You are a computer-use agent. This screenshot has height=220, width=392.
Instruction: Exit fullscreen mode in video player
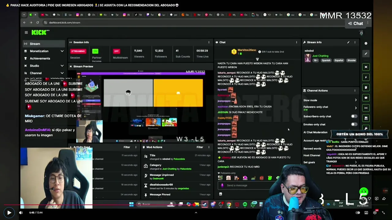click(x=383, y=213)
